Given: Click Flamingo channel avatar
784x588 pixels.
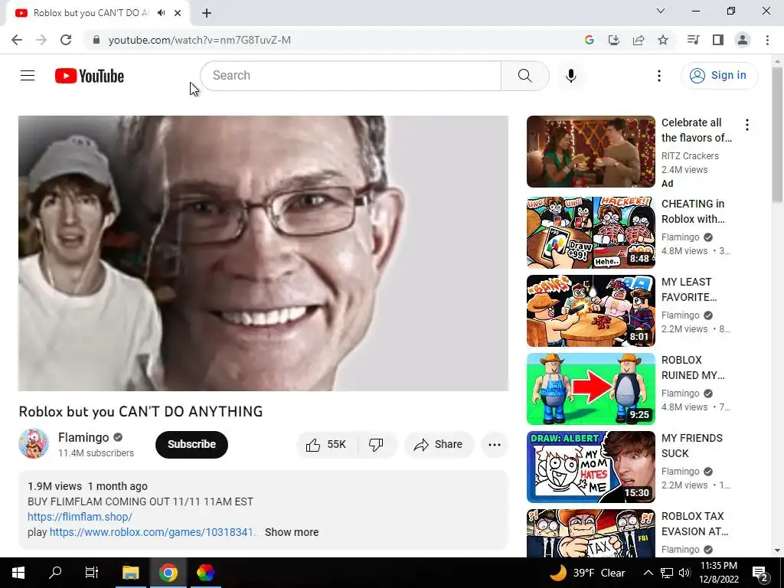Looking at the screenshot, I should point(34,443).
